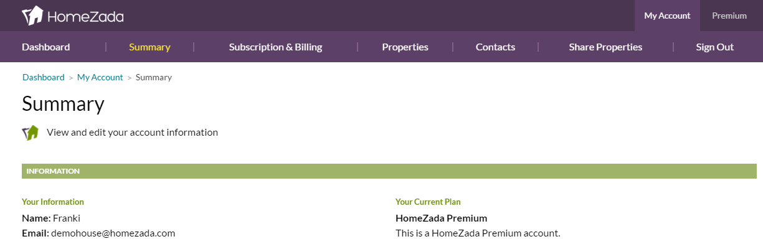The width and height of the screenshot is (763, 239).
Task: Go to Dashboard in the navigation bar
Action: coord(46,47)
